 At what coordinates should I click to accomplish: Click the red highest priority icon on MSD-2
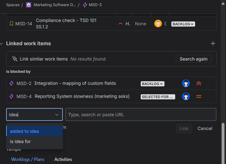pos(199,83)
